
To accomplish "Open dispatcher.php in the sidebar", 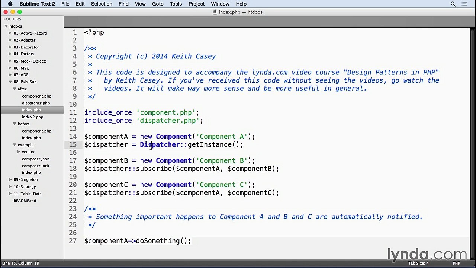I will (x=36, y=103).
